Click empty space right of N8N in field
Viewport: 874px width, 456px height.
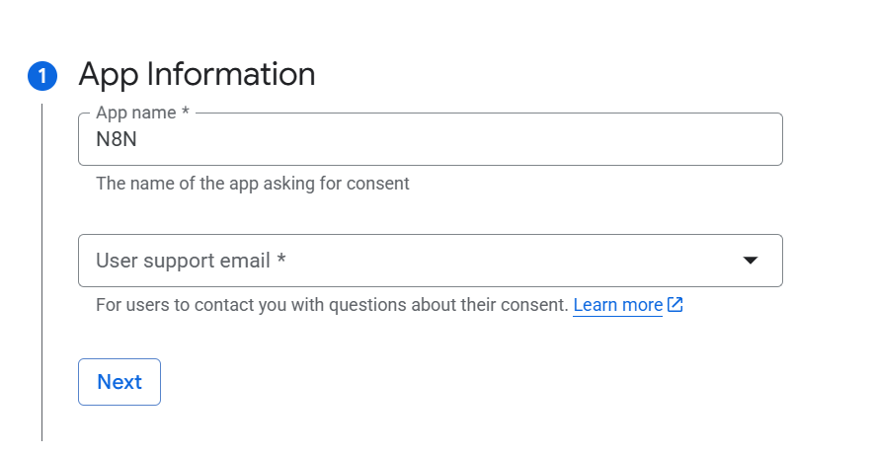[x=444, y=140]
